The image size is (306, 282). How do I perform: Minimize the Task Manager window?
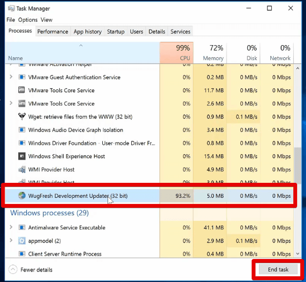pyautogui.click(x=249, y=8)
